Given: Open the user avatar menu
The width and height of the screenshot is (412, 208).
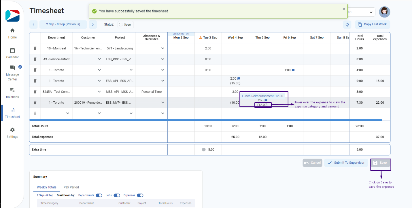Looking at the screenshot, I should point(384,12).
